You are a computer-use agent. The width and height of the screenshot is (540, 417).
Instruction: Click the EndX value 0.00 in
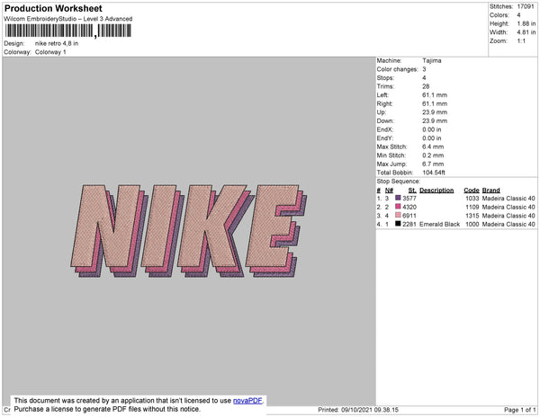432,129
